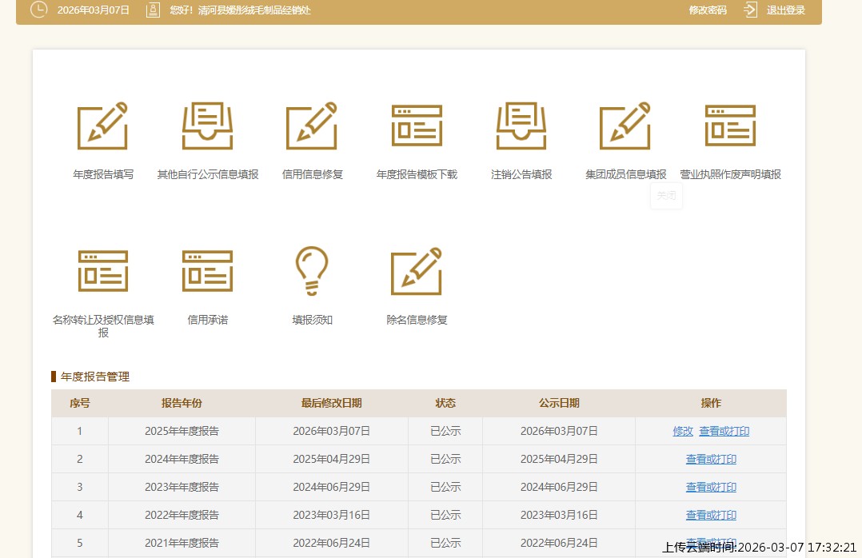The image size is (862, 558).
Task: Open the 除名信息修复 icon
Action: 417,271
